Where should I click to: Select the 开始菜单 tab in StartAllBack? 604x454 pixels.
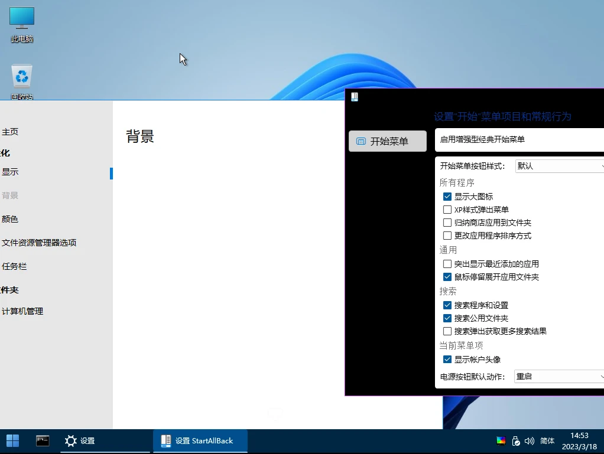point(388,141)
